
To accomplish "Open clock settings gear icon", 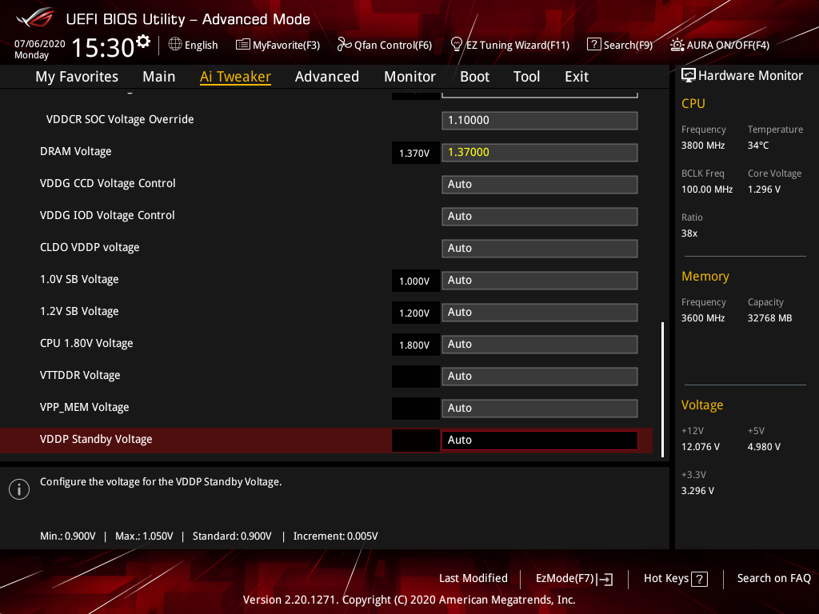I will click(143, 42).
